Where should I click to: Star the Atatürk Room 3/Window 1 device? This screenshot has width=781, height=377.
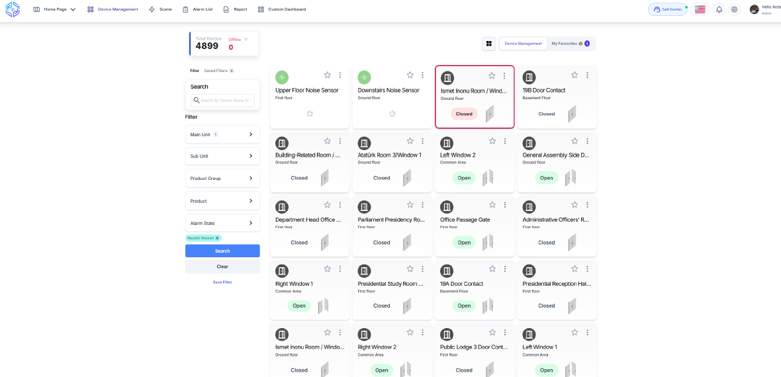pos(410,141)
